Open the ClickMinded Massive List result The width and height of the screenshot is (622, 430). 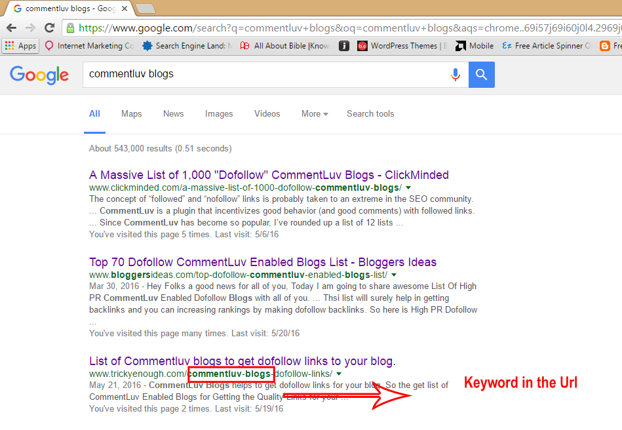point(269,175)
